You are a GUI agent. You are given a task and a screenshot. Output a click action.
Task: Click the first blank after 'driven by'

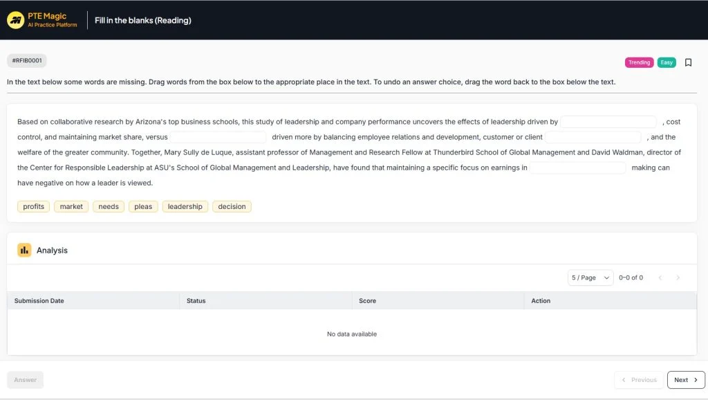608,122
